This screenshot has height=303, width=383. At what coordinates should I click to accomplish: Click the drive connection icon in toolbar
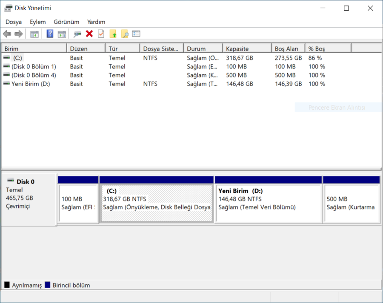click(x=77, y=34)
